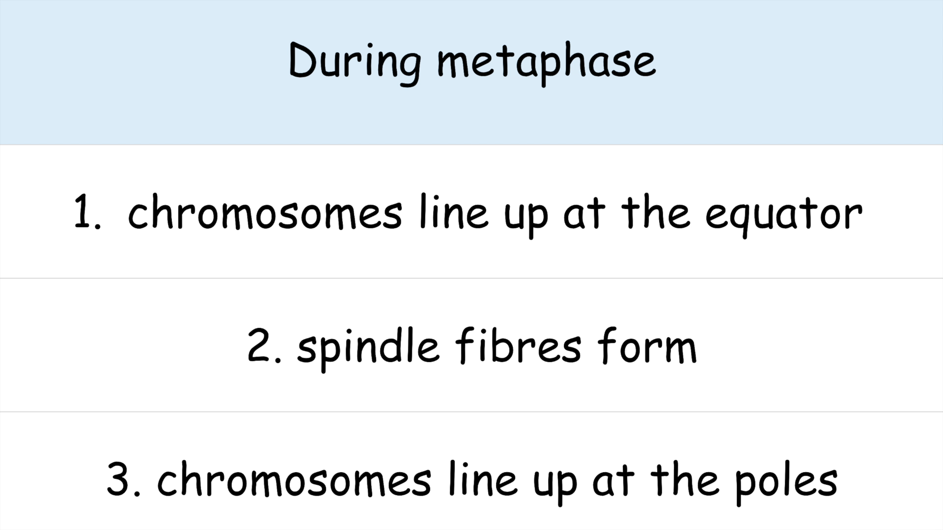Click the word "up" in answer one
This screenshot has width=943, height=530.
526,216
